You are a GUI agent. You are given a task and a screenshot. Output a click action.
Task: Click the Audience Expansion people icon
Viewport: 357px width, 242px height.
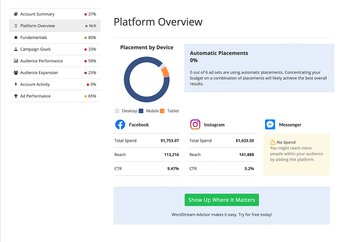click(x=16, y=73)
